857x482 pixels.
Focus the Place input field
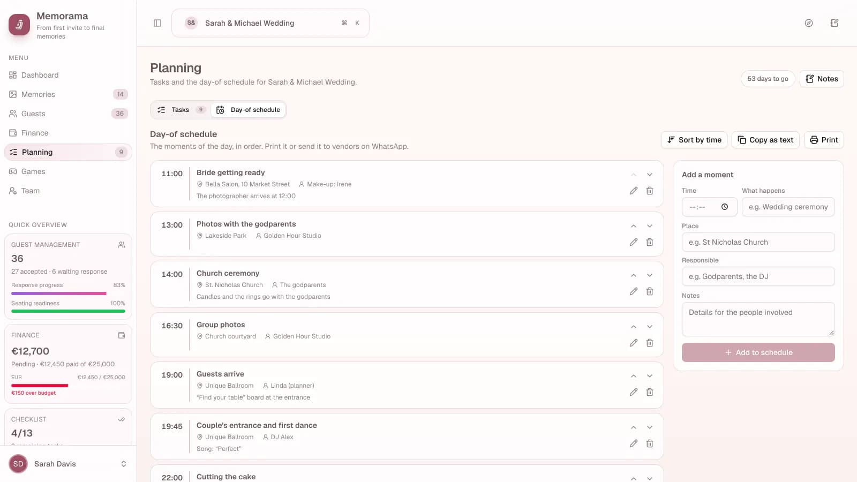758,242
